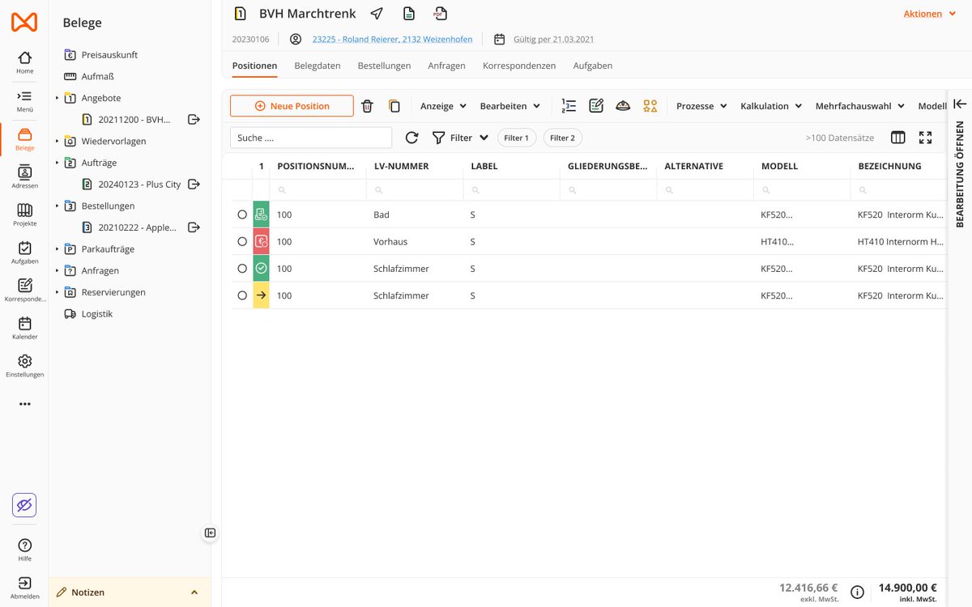
Task: Switch to Belegdaten tab
Action: point(318,66)
